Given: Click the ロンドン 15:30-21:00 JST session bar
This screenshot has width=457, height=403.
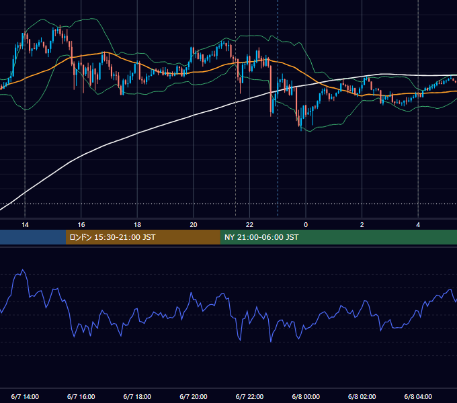Looking at the screenshot, I should (142, 237).
